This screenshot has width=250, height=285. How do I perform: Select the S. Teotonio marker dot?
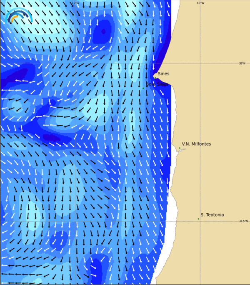click(198, 219)
